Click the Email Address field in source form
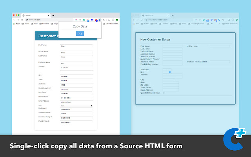 pos(76,101)
